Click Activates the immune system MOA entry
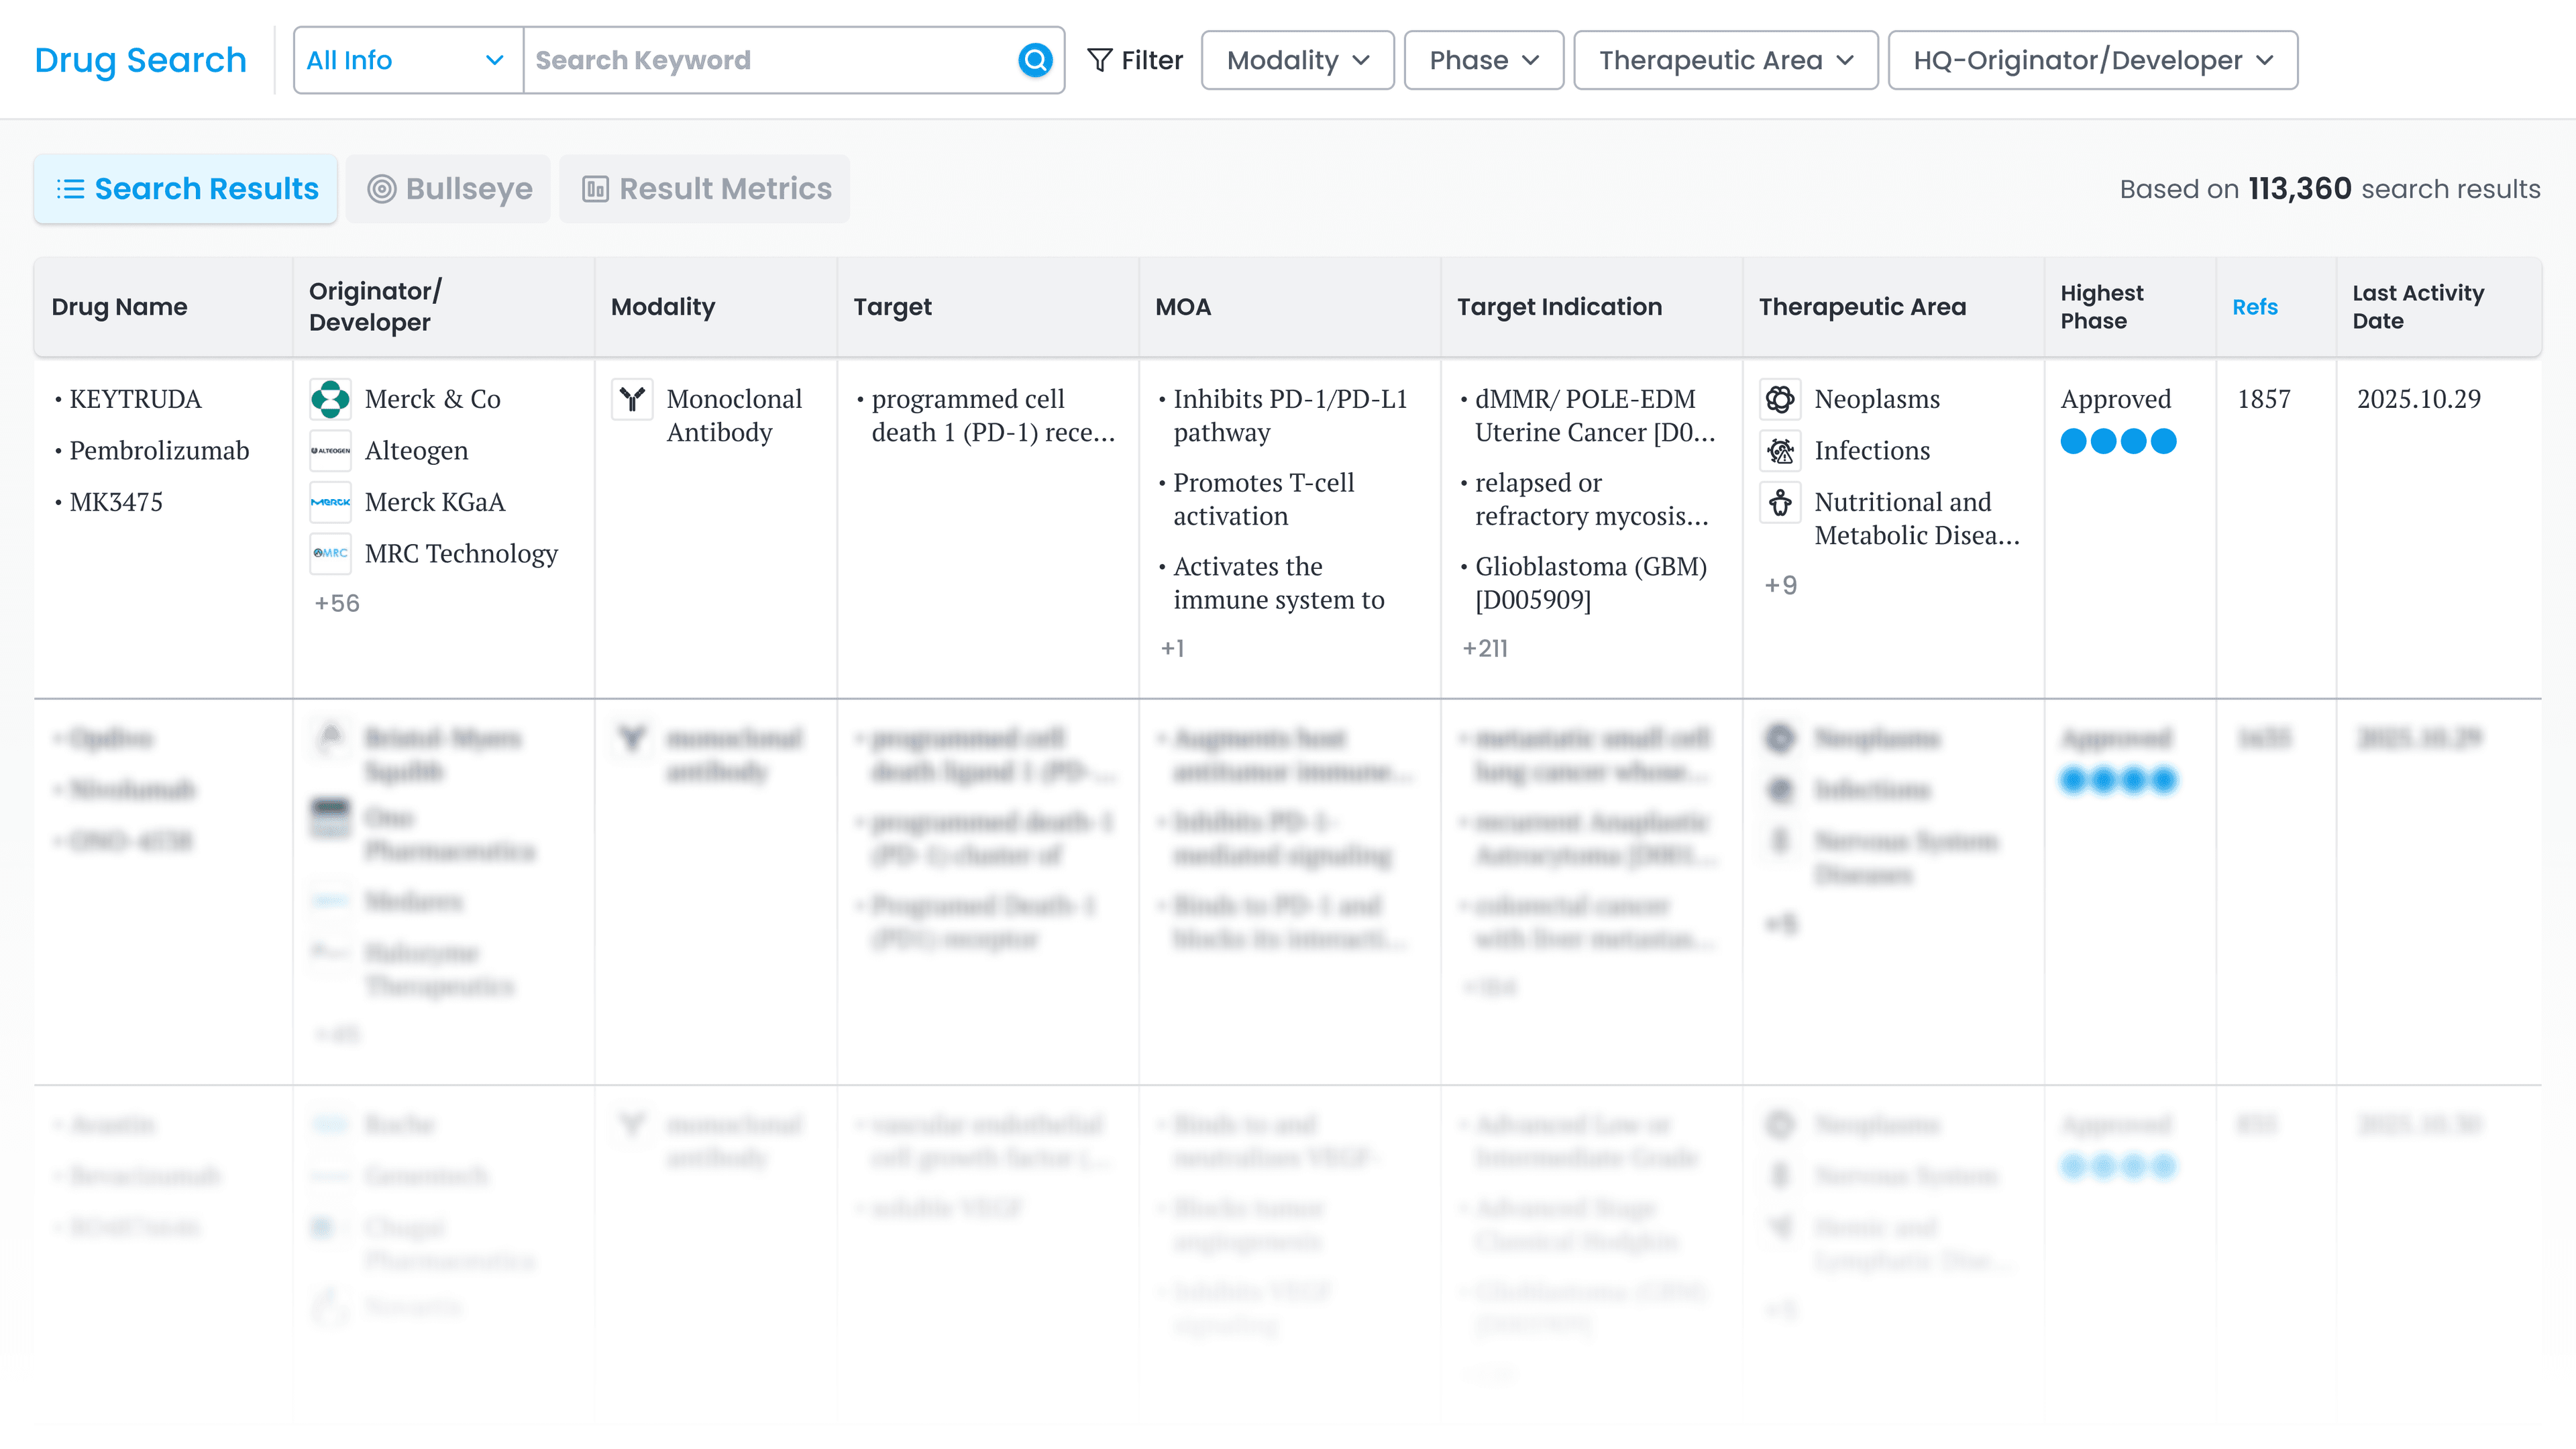This screenshot has width=2576, height=1449. [x=1278, y=583]
